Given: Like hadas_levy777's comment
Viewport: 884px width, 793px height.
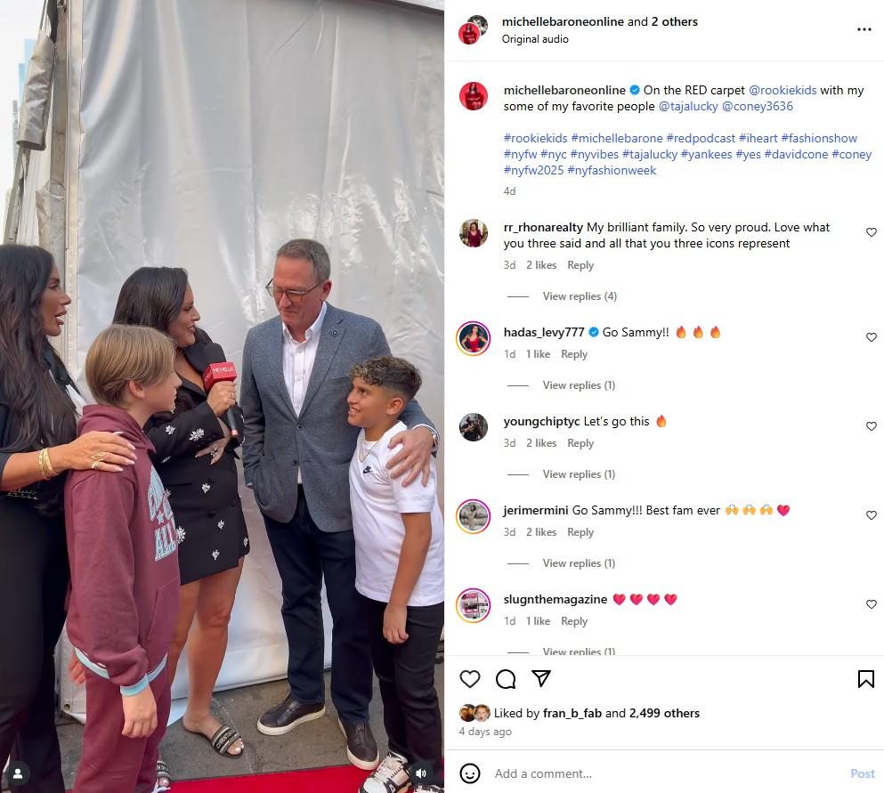Looking at the screenshot, I should click(x=871, y=337).
